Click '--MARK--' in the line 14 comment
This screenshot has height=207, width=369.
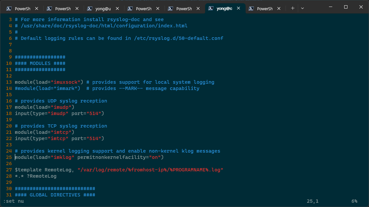[x=131, y=88]
